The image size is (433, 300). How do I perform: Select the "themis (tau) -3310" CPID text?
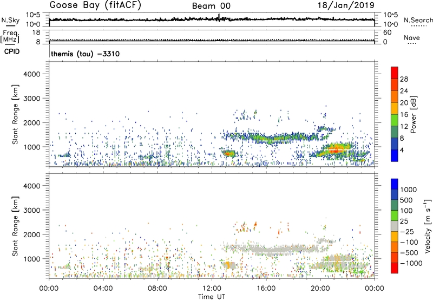coord(86,54)
